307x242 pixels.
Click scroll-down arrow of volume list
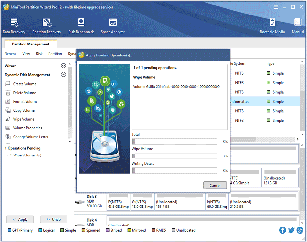pyautogui.click(x=302, y=134)
